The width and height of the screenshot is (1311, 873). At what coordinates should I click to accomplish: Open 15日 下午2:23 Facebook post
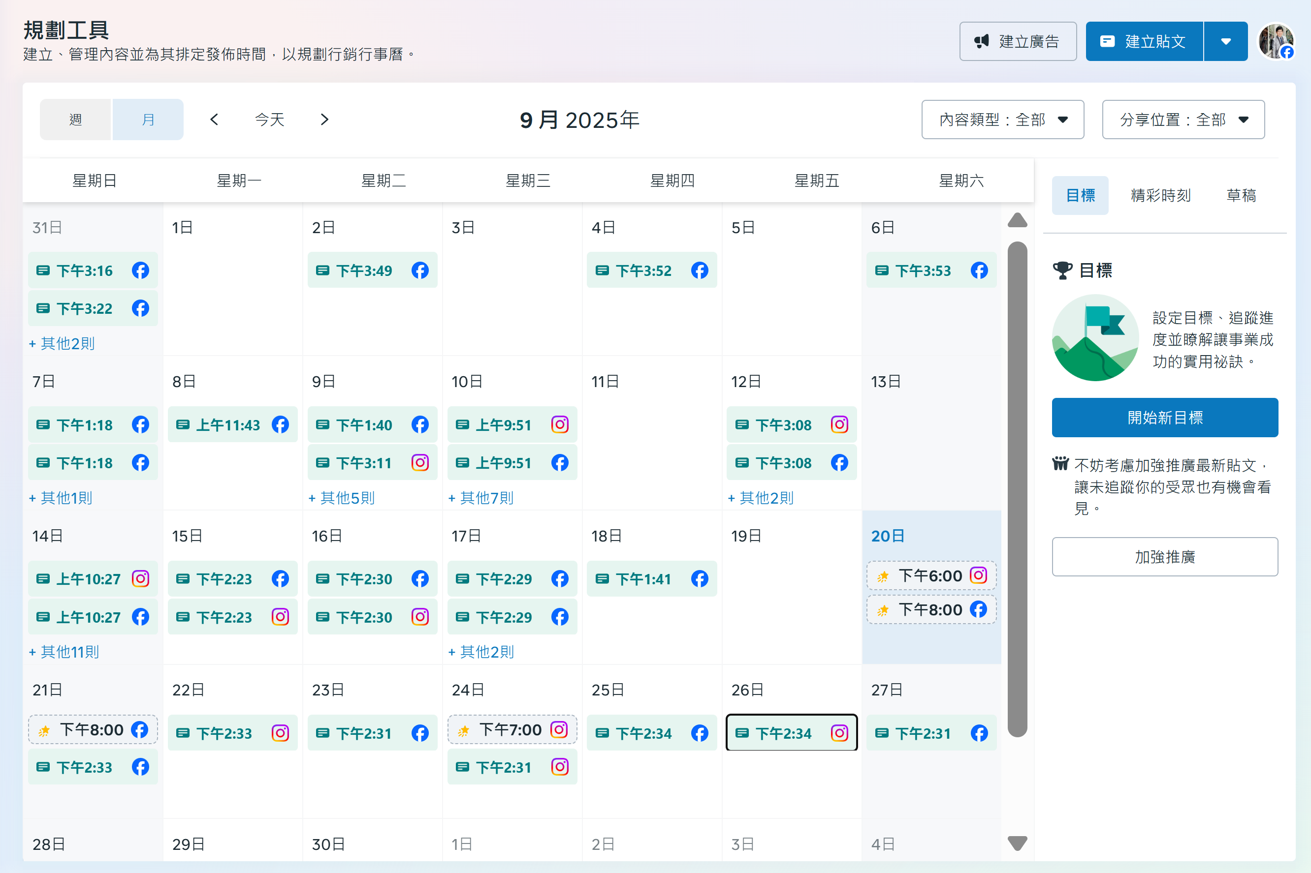point(232,578)
